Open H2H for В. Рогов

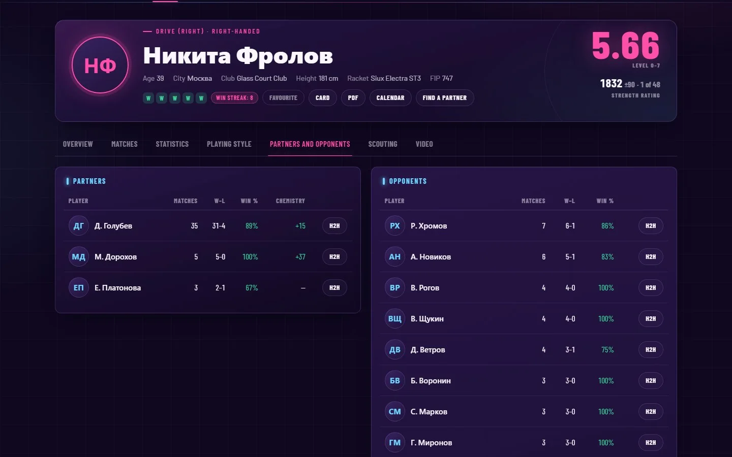tap(651, 288)
